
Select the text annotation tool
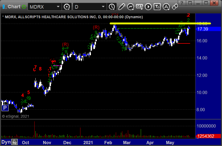(x=157, y=7)
